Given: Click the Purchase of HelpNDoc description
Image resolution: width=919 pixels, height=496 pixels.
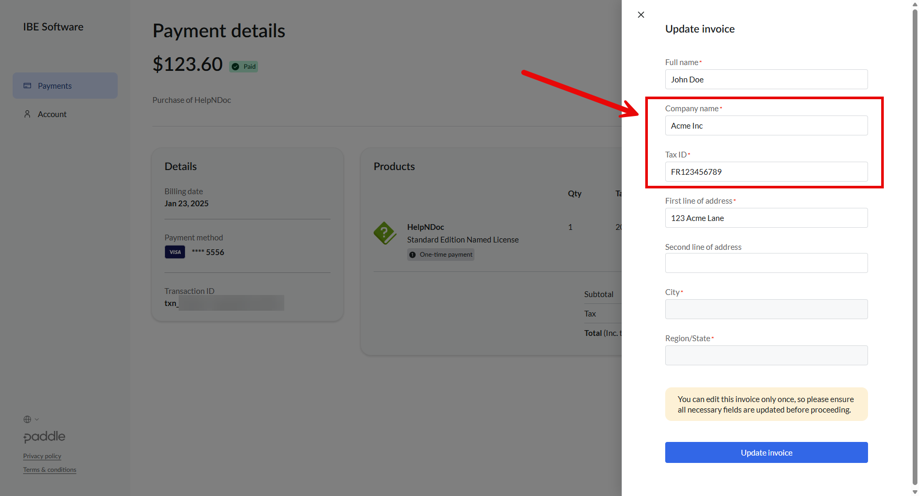Looking at the screenshot, I should [x=192, y=100].
